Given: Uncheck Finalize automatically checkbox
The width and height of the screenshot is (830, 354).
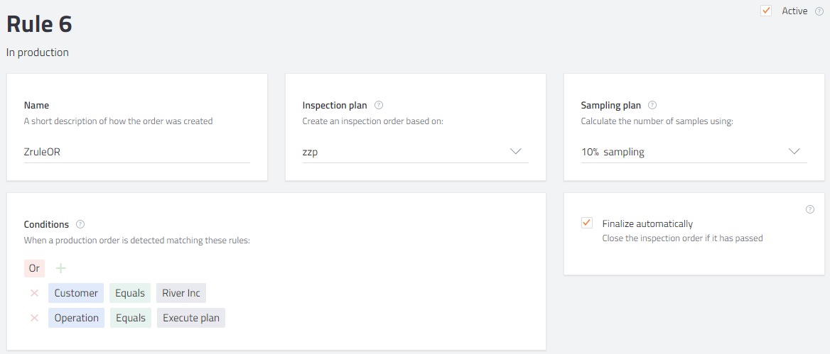Looking at the screenshot, I should (x=586, y=223).
